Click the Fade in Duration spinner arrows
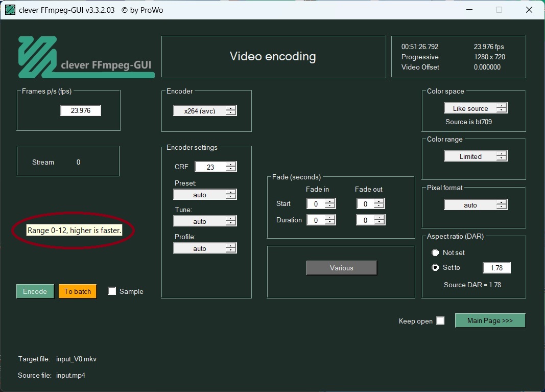This screenshot has height=392, width=545. [x=330, y=220]
